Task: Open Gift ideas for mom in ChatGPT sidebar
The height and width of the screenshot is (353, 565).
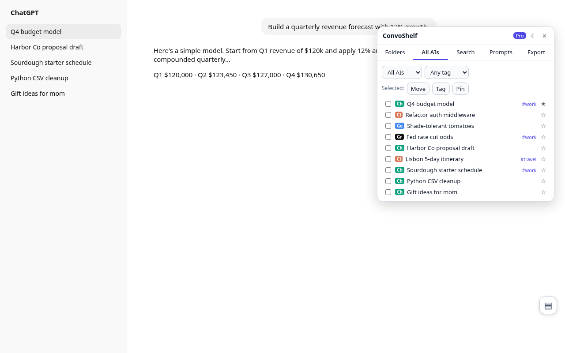Action: coord(64,94)
